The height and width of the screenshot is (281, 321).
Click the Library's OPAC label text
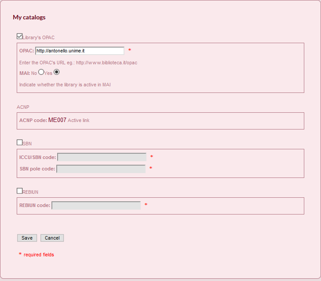[x=39, y=38]
